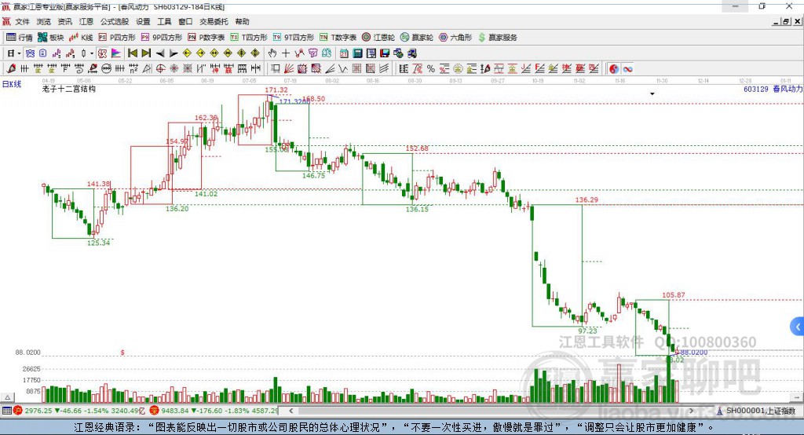This screenshot has width=804, height=435.
Task: Select the hand pan tool
Action: [x=272, y=53]
